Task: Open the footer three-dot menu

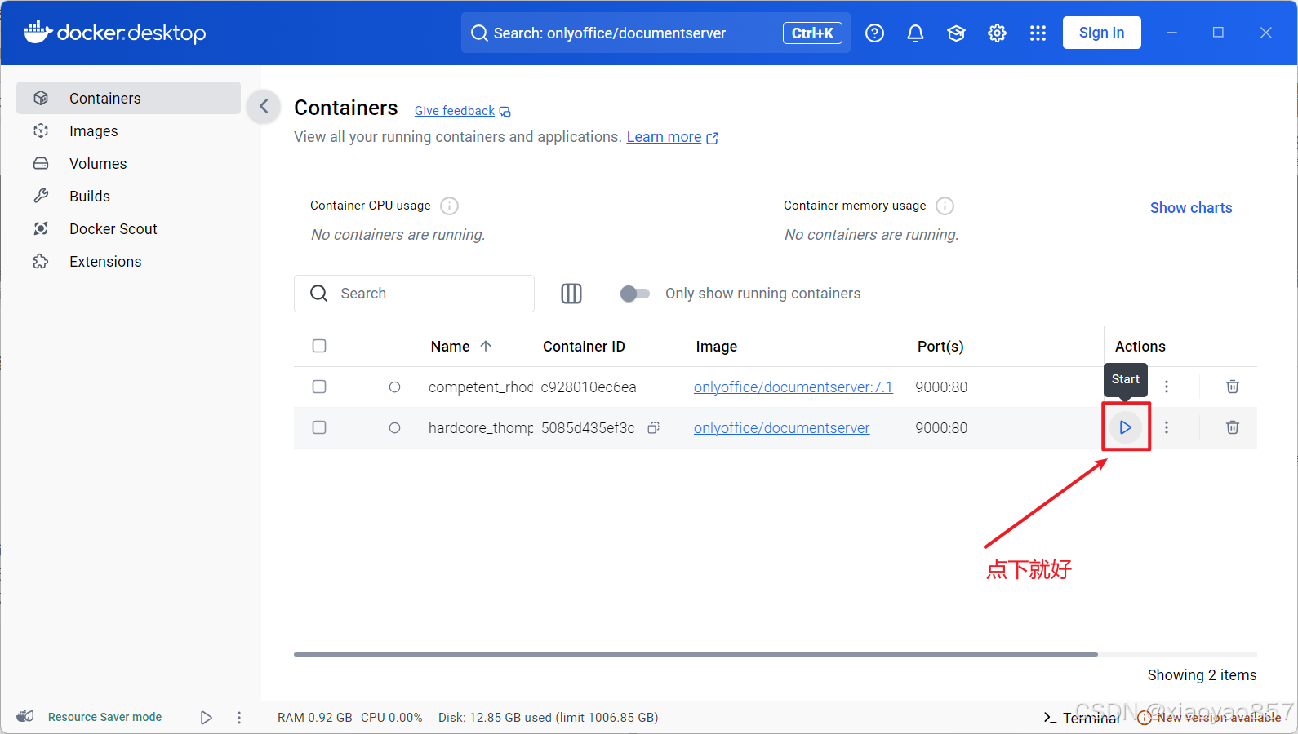Action: pos(239,718)
